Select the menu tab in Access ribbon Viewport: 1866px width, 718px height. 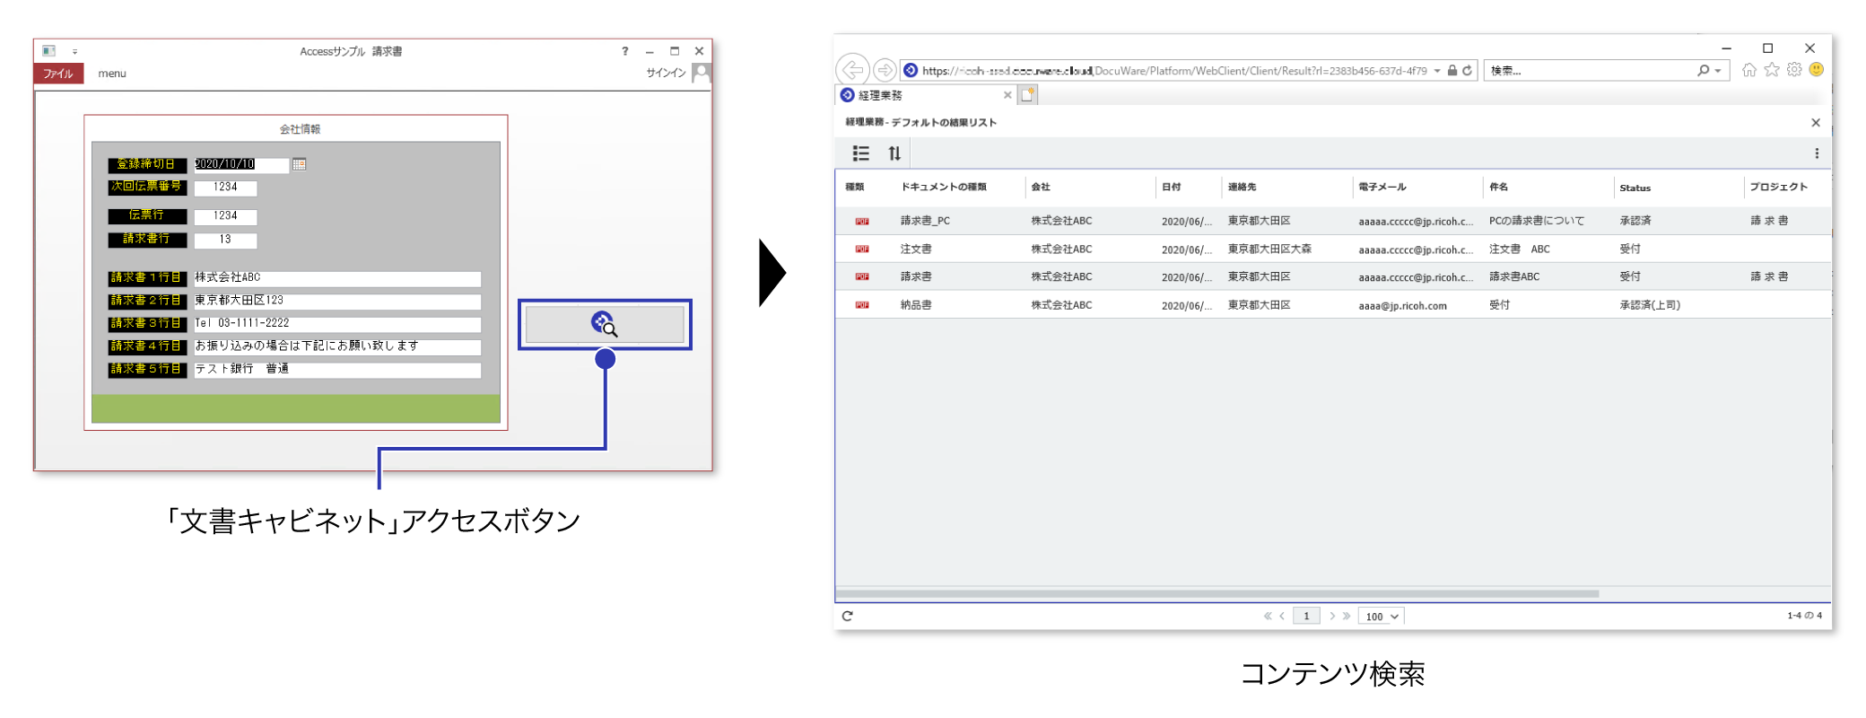(x=112, y=74)
